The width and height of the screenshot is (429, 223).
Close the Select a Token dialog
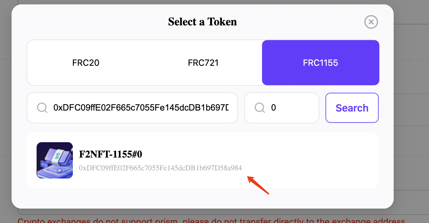pos(371,22)
